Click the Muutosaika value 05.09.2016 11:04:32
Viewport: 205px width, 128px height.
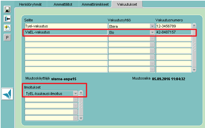pos(169,79)
